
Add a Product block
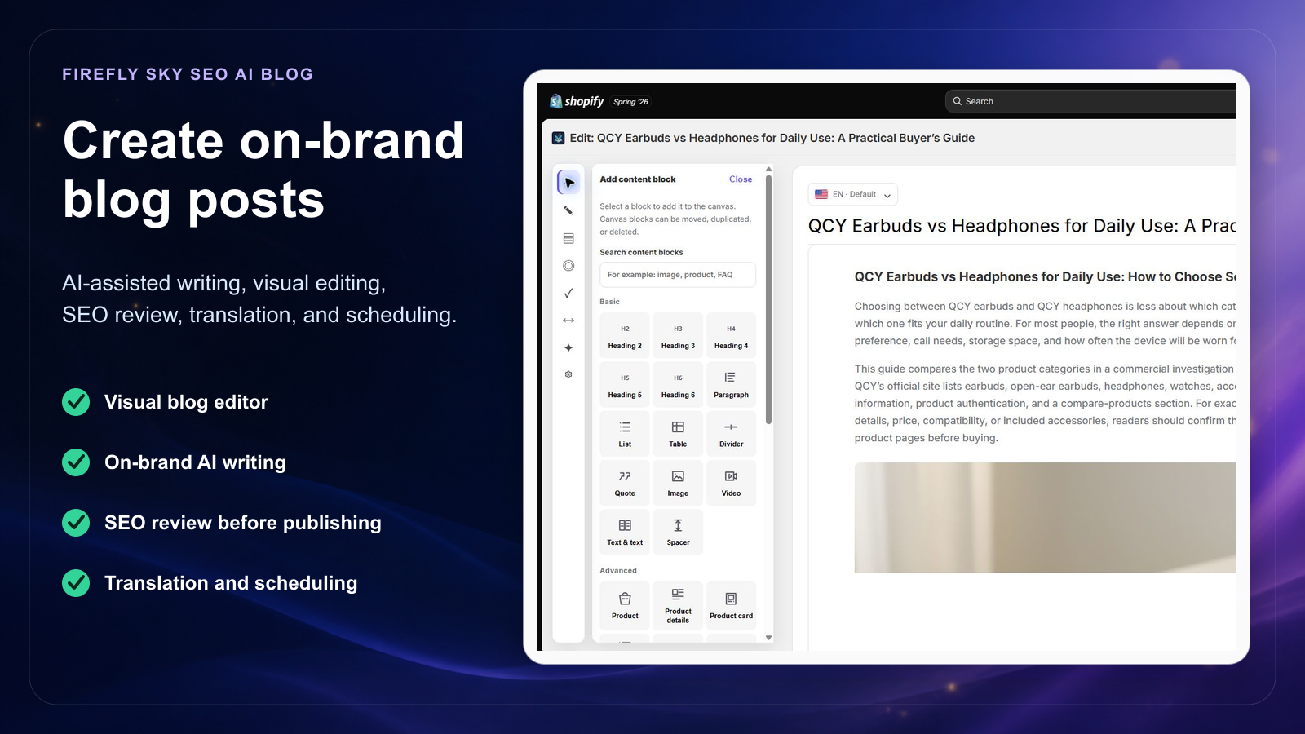coord(625,605)
